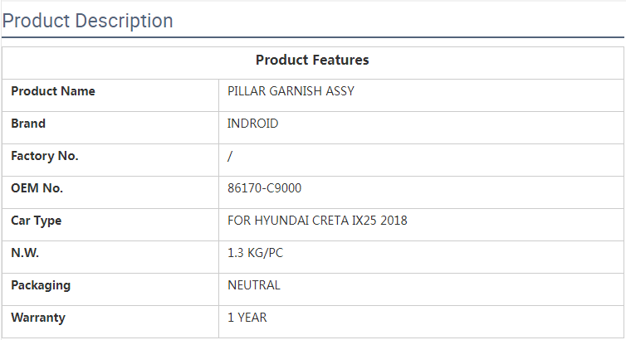Click the Brand label cell
Screen dimensions: 626x340
(x=28, y=124)
